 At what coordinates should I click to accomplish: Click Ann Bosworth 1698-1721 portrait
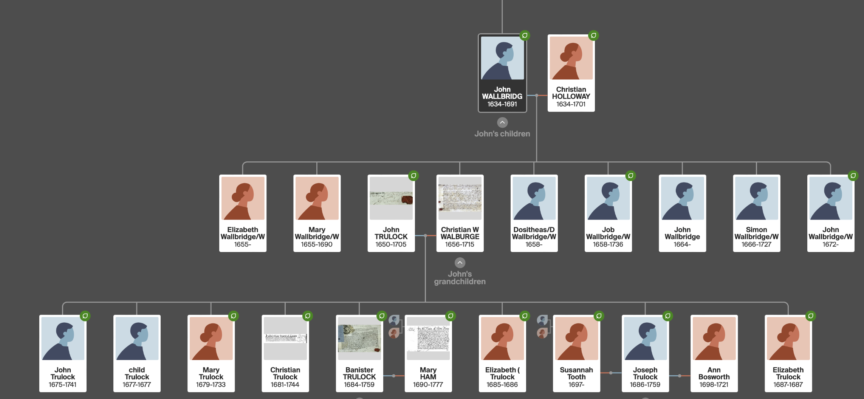point(714,339)
